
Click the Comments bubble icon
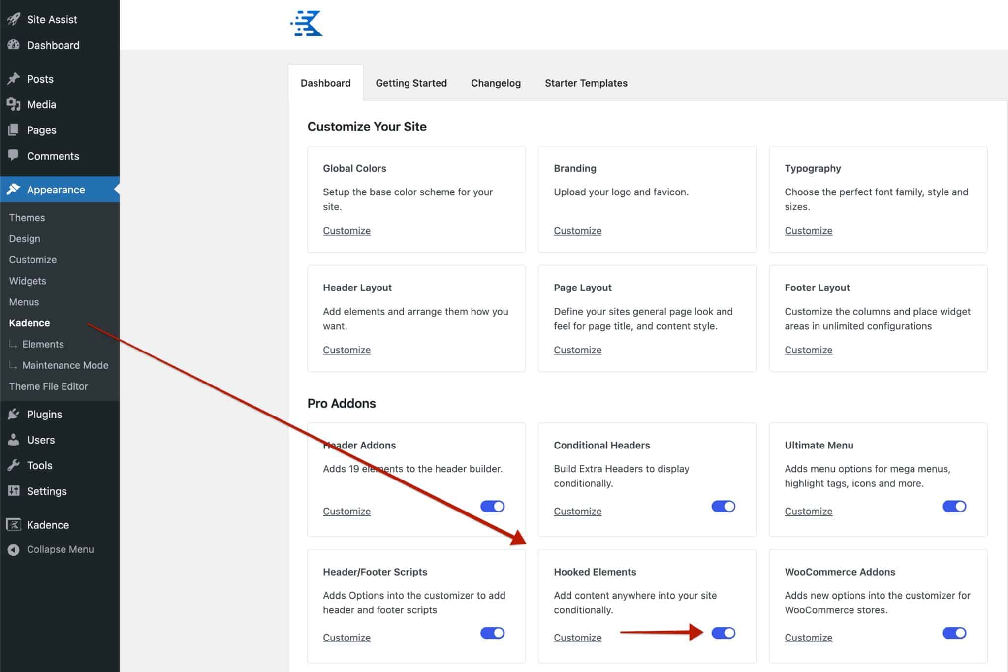14,156
